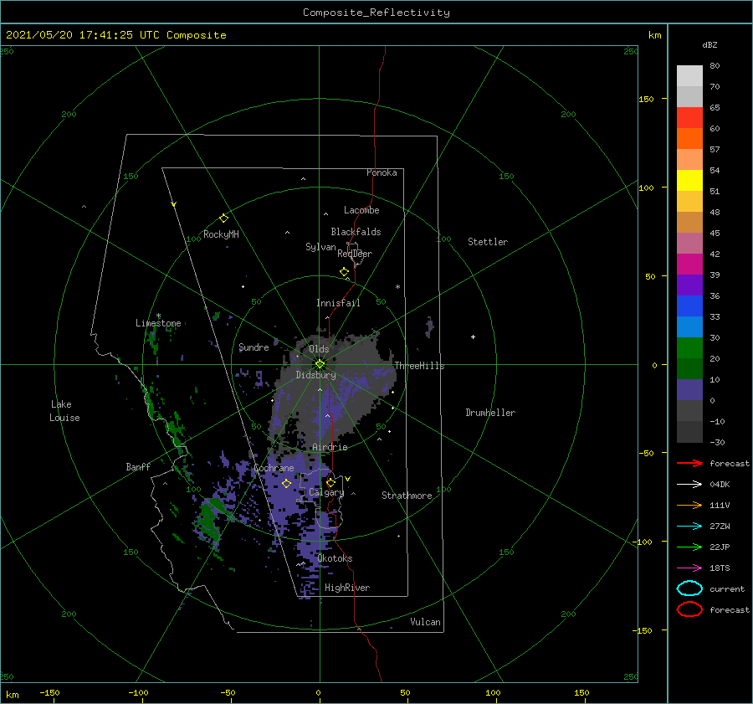Click the red swatch in dBZ scale
This screenshot has width=753, height=704.
[689, 118]
